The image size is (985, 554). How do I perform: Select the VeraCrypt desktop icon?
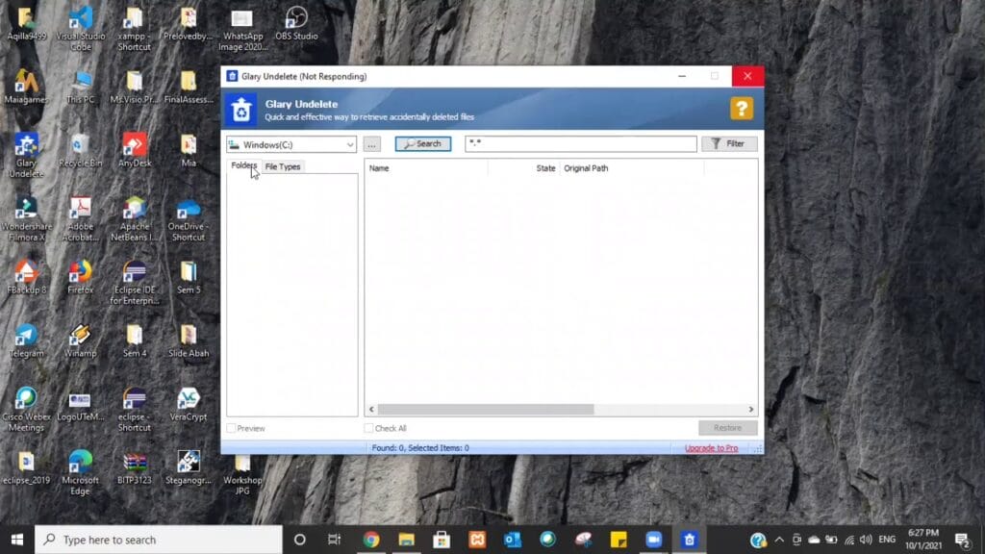189,404
